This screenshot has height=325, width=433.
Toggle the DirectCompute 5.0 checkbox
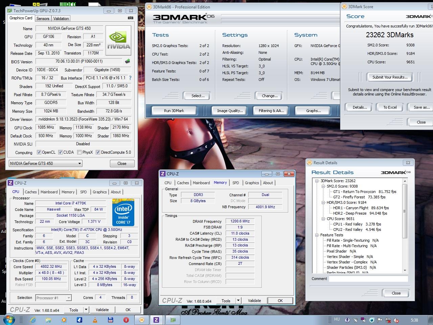click(x=98, y=152)
